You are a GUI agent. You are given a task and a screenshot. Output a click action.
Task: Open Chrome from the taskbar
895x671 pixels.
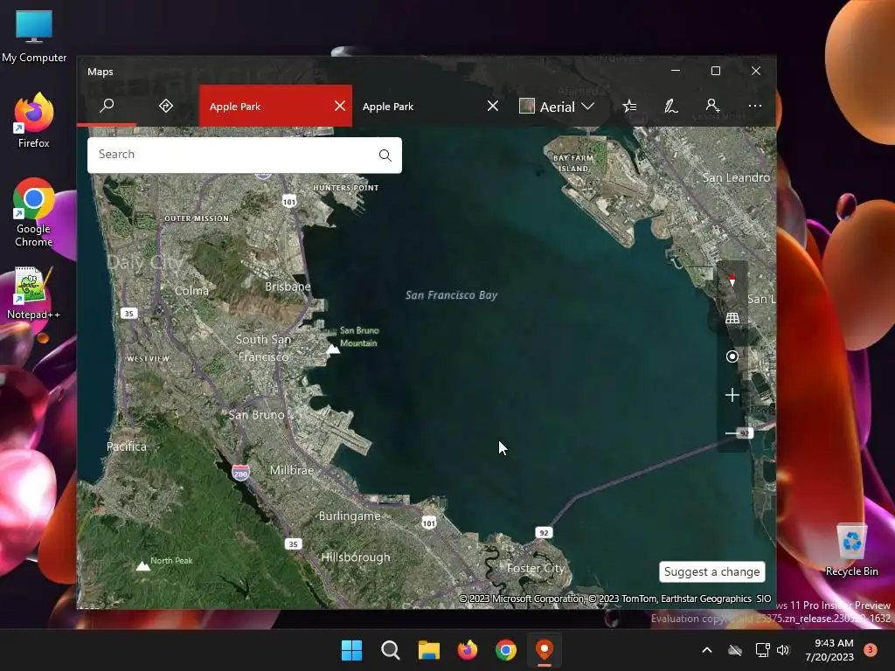[x=506, y=650]
